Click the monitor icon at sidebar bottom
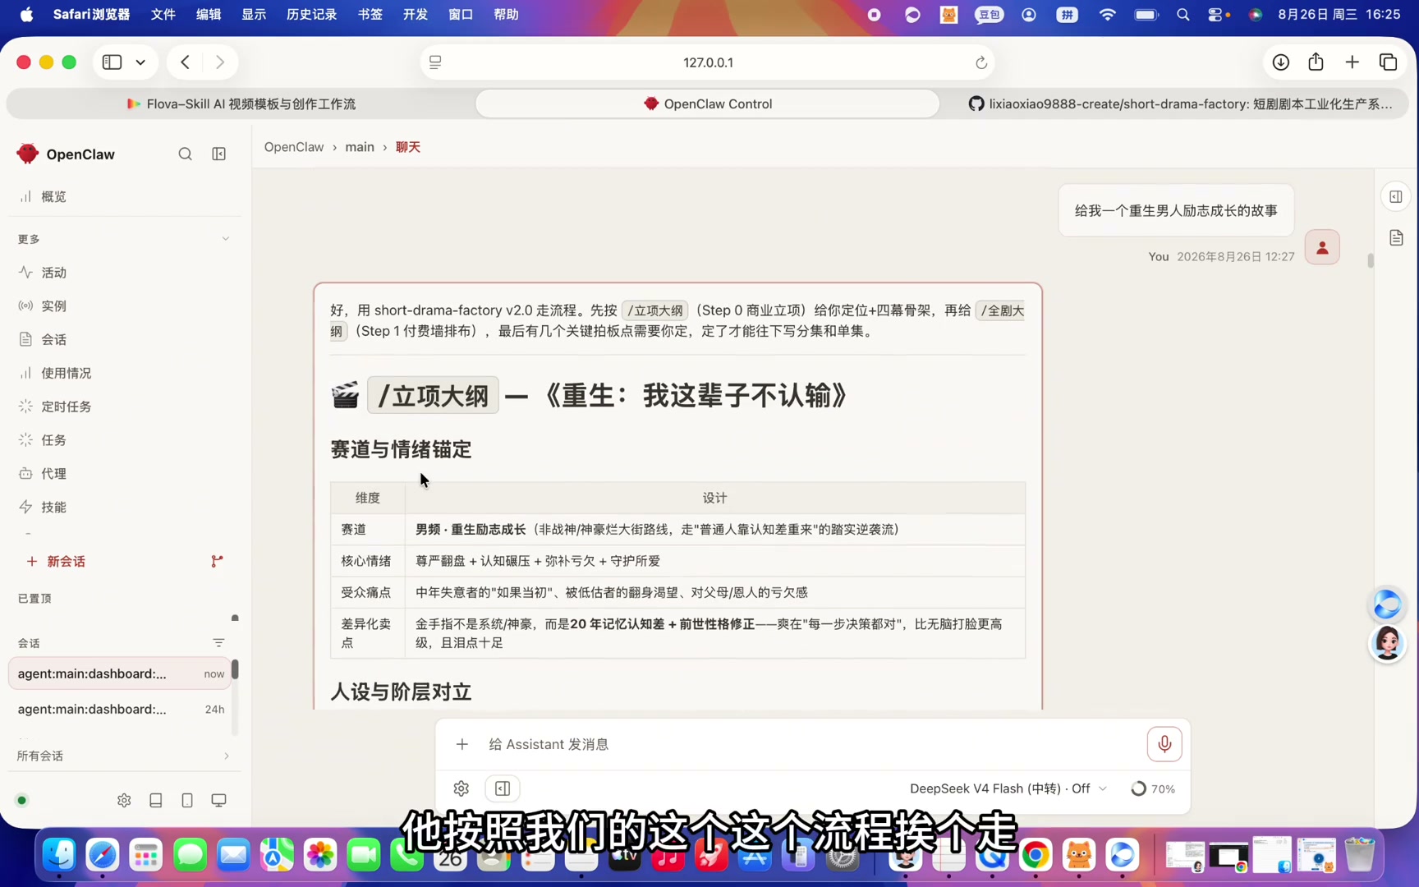The width and height of the screenshot is (1419, 887). [218, 801]
